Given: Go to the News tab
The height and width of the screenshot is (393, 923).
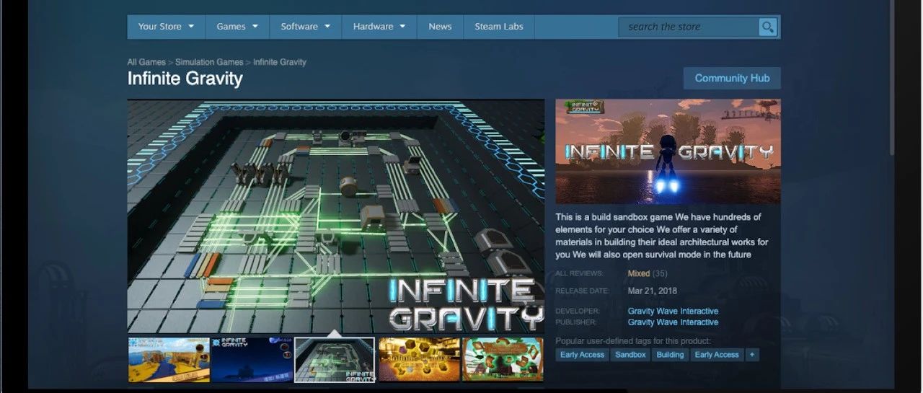Looking at the screenshot, I should click(x=440, y=27).
